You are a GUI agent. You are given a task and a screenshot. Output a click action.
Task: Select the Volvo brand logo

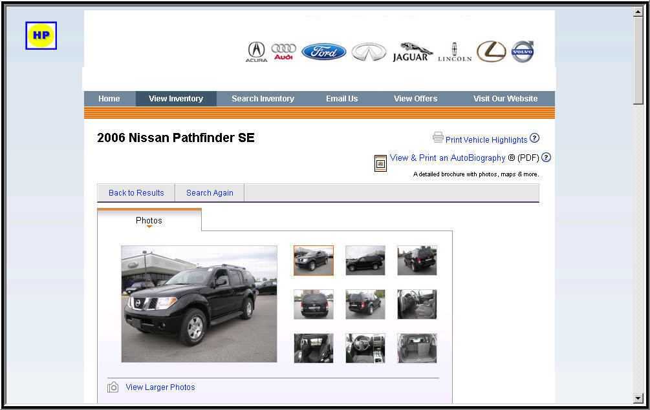point(523,51)
